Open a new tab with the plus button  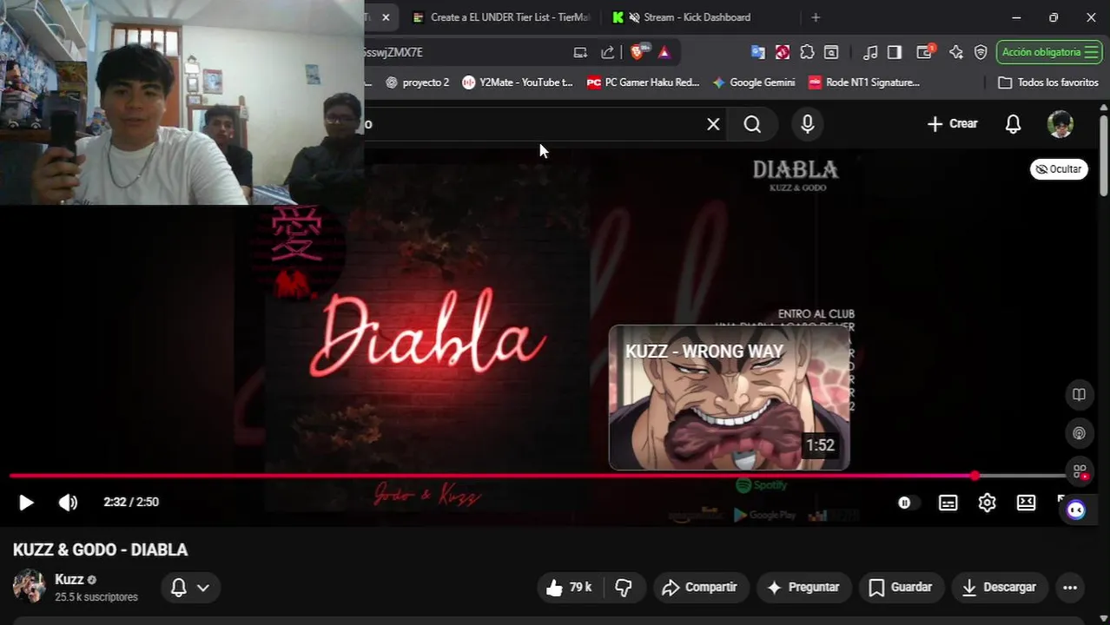pos(815,17)
